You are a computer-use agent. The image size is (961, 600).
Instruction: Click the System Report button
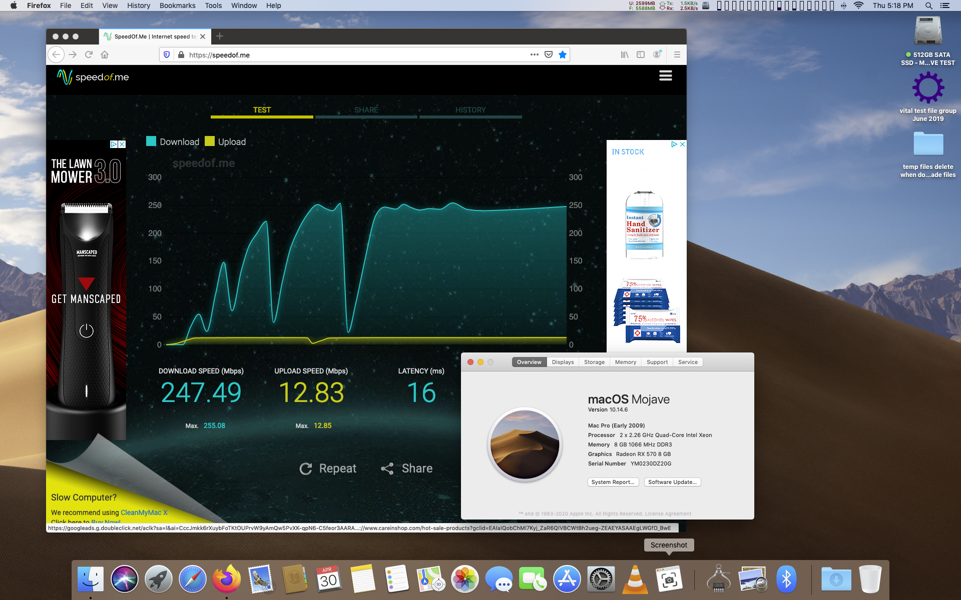[613, 482]
